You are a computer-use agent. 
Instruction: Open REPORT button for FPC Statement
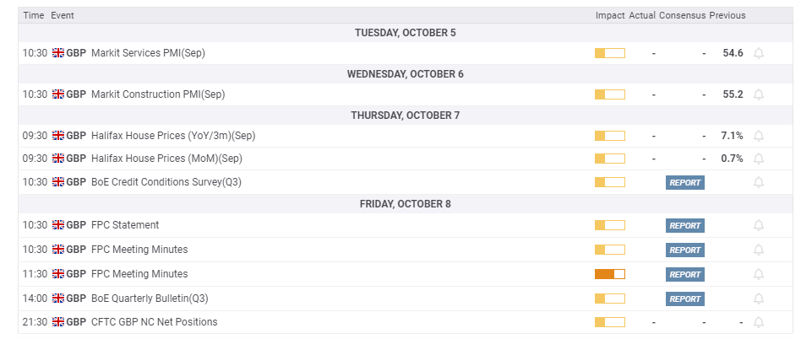point(684,225)
